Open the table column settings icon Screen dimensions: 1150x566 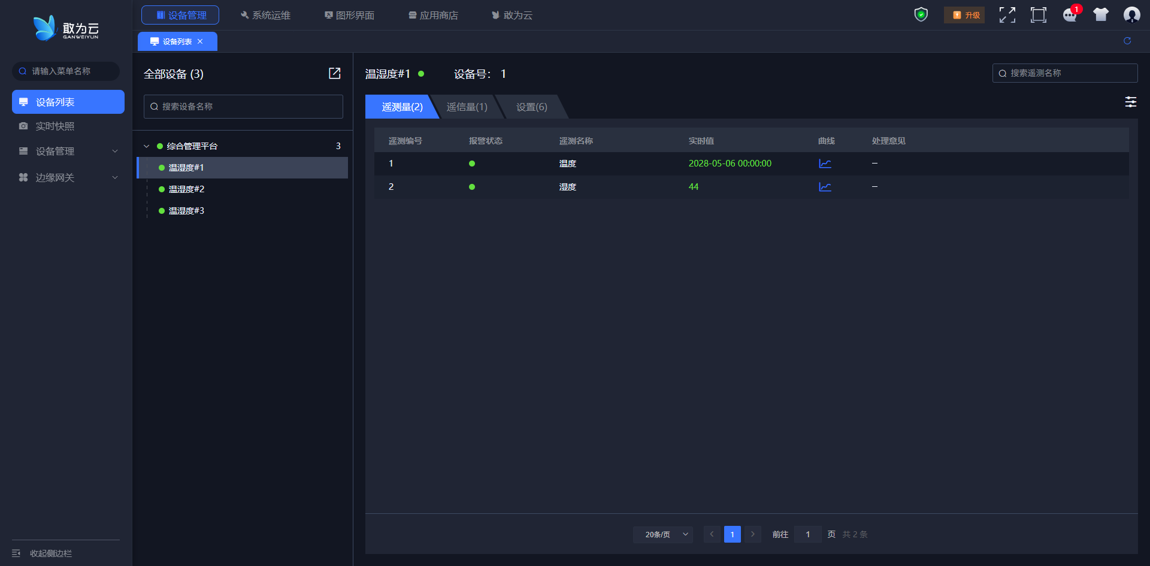coord(1130,102)
